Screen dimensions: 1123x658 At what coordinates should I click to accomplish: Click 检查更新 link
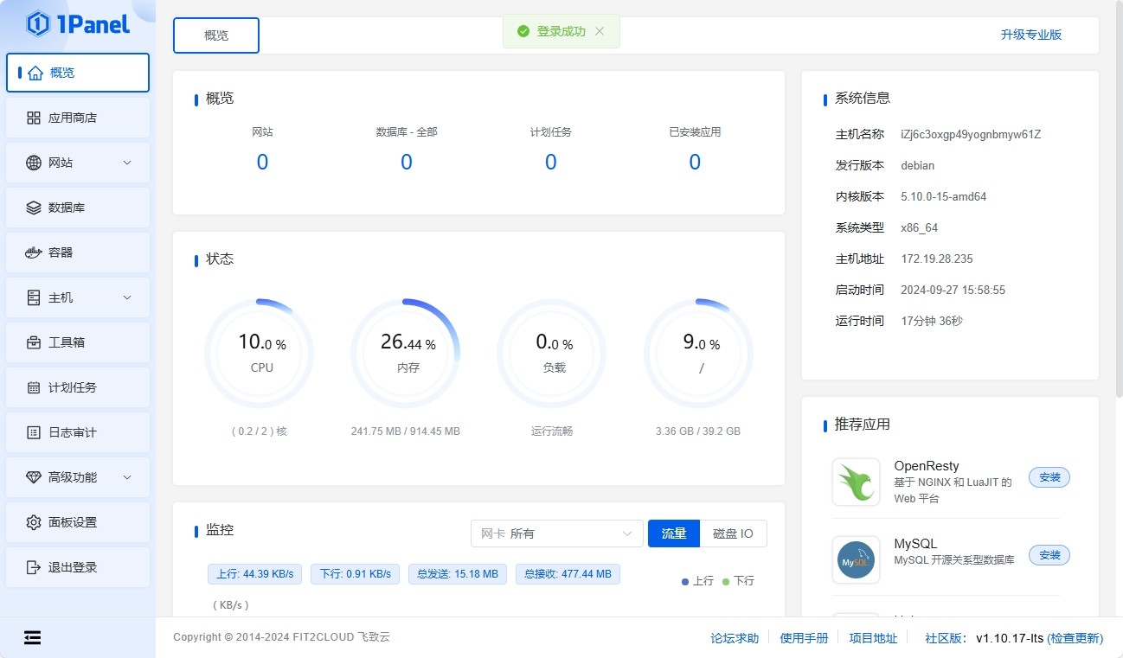coord(1075,638)
